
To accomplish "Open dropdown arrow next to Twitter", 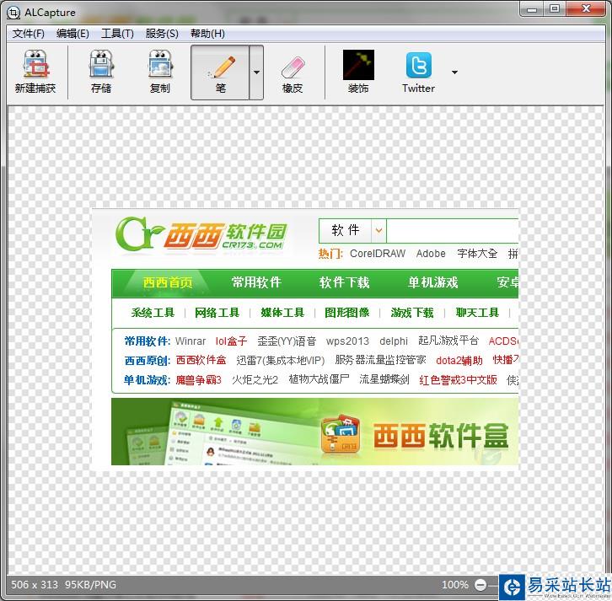I will tap(454, 72).
